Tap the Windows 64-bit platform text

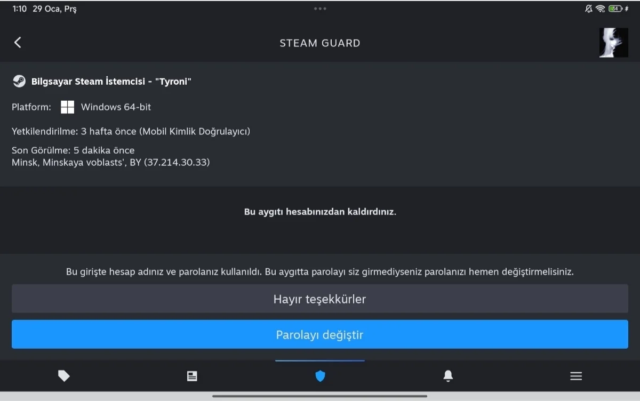click(116, 107)
